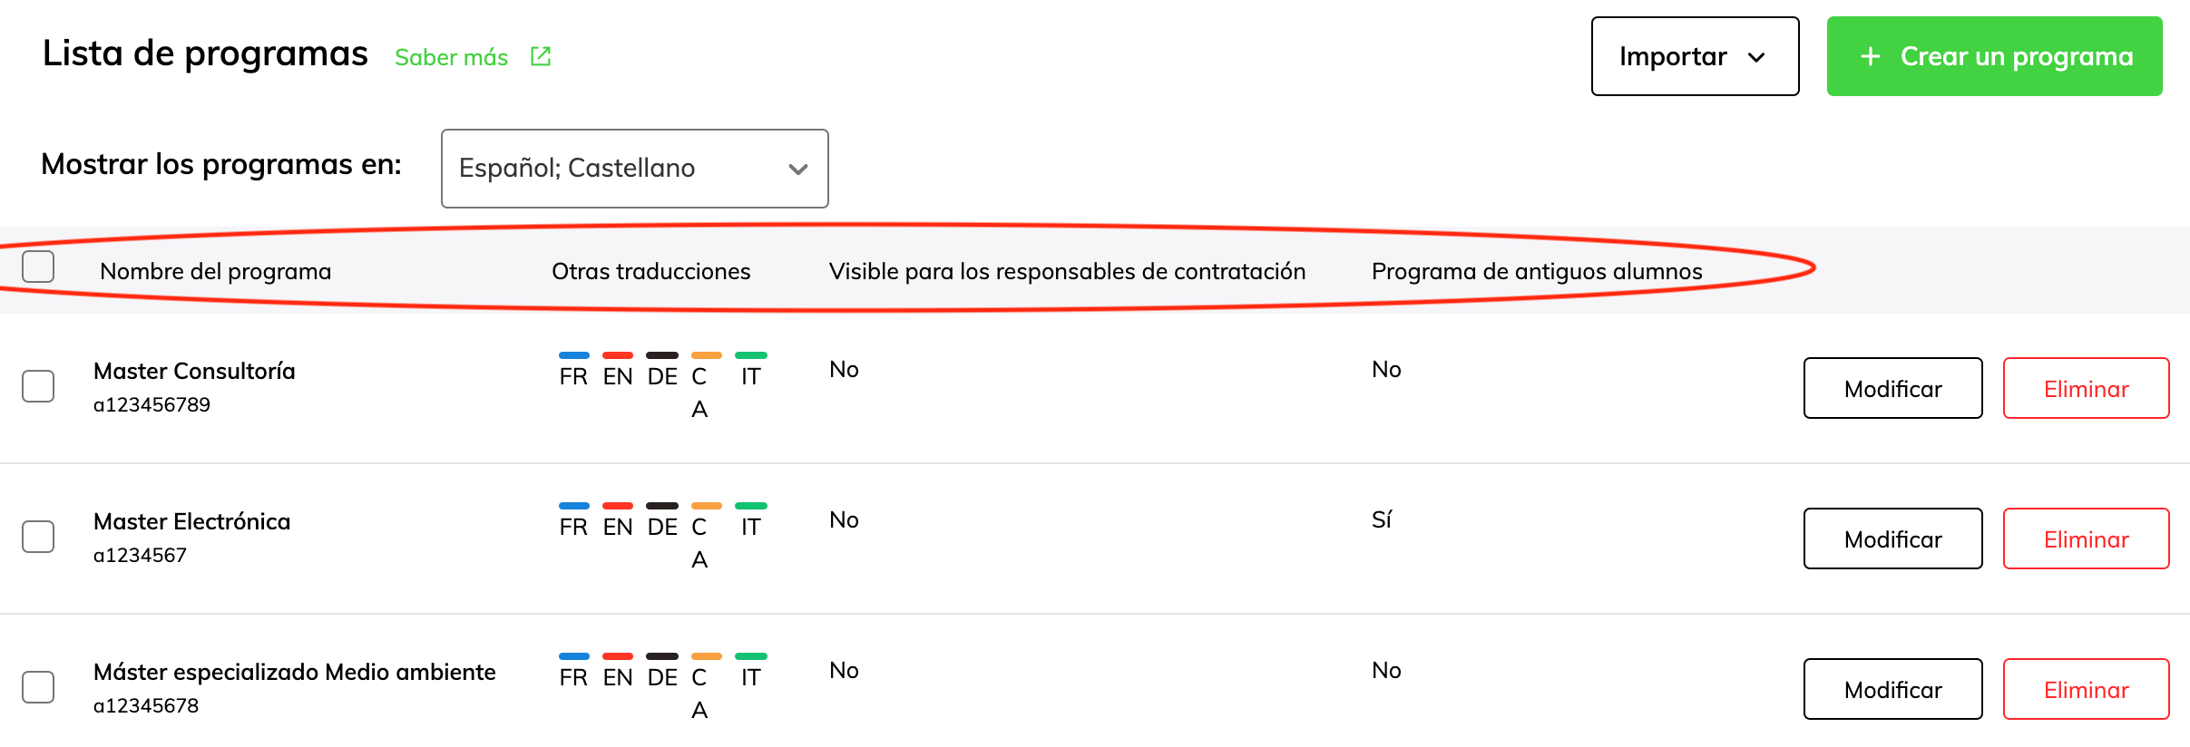
Task: Open the Saber más link
Action: pyautogui.click(x=451, y=57)
